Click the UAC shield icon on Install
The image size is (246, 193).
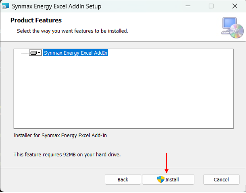(x=161, y=179)
